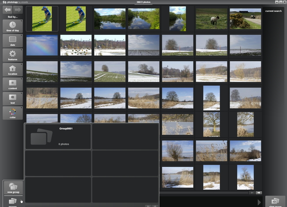Screen dimensions: 287x207
Task: Go forward with the right arrow
Action: 17,9
